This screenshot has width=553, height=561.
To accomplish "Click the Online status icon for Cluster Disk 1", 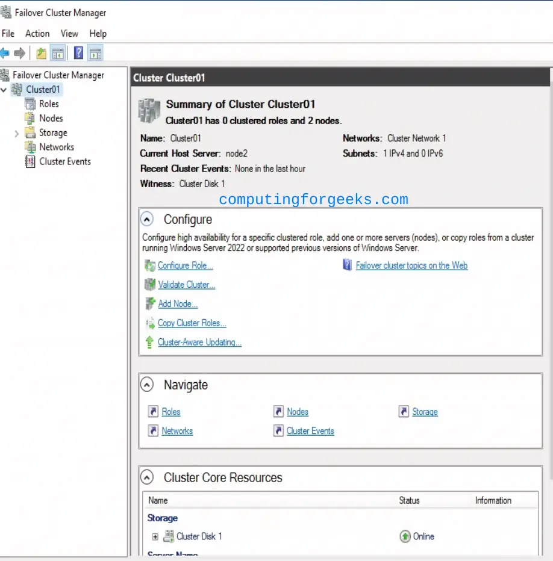I will click(405, 536).
